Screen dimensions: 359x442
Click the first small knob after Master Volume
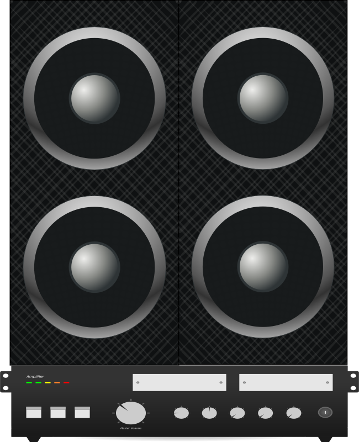coord(181,413)
